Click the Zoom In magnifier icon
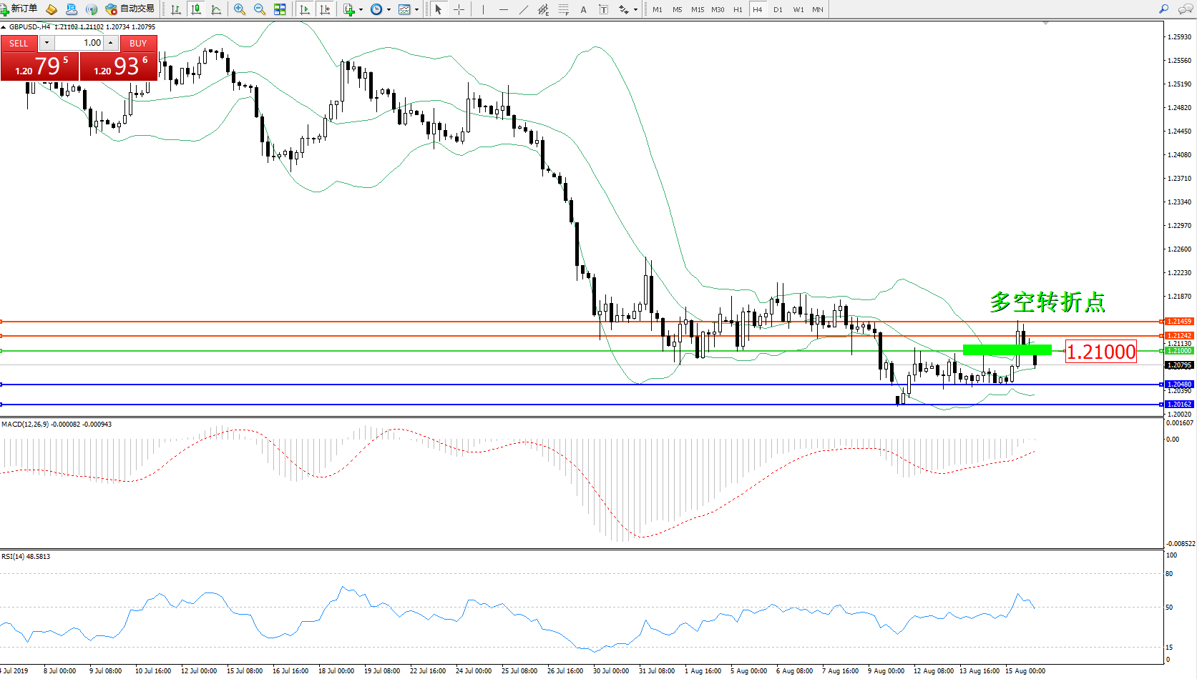 pyautogui.click(x=240, y=9)
